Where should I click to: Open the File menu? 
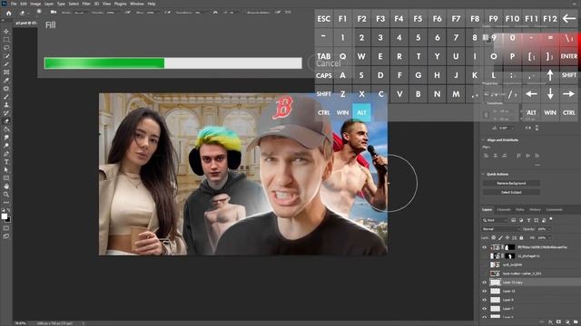14,4
